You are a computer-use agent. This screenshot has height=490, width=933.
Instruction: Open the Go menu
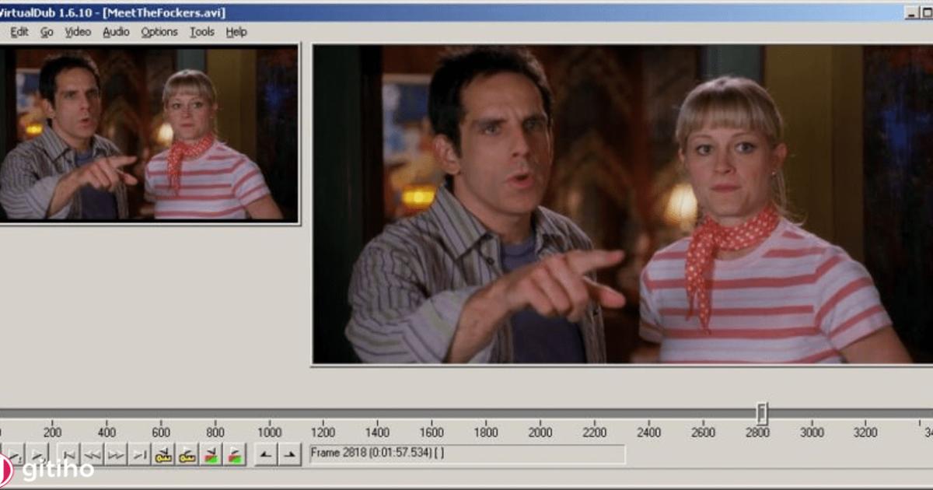[47, 32]
